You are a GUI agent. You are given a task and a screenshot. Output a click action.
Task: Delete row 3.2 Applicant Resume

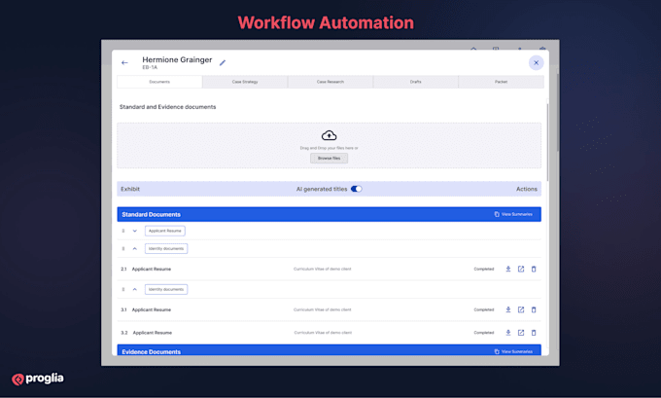pyautogui.click(x=534, y=333)
